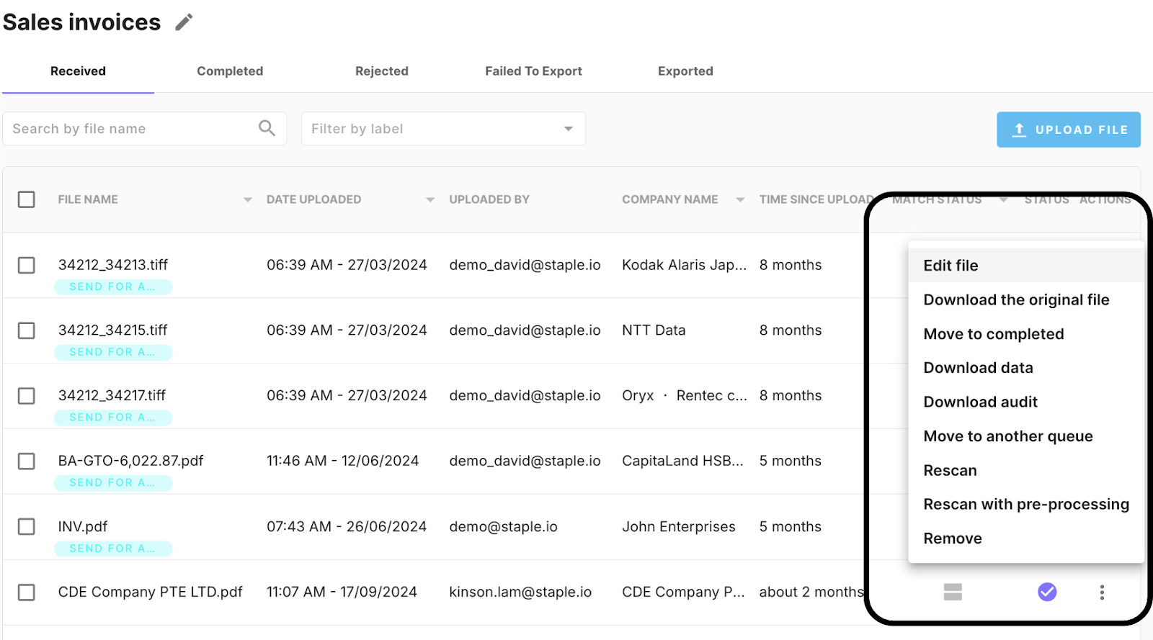Open file INV.pdf
This screenshot has width=1153, height=640.
(83, 526)
